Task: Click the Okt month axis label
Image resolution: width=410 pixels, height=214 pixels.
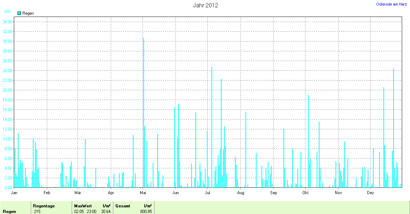Action: (305, 192)
